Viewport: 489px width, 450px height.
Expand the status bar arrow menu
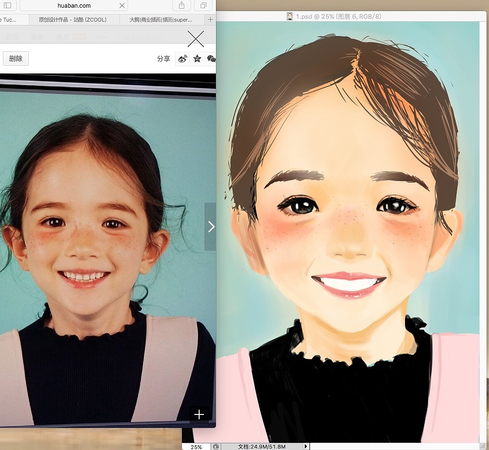pos(306,447)
